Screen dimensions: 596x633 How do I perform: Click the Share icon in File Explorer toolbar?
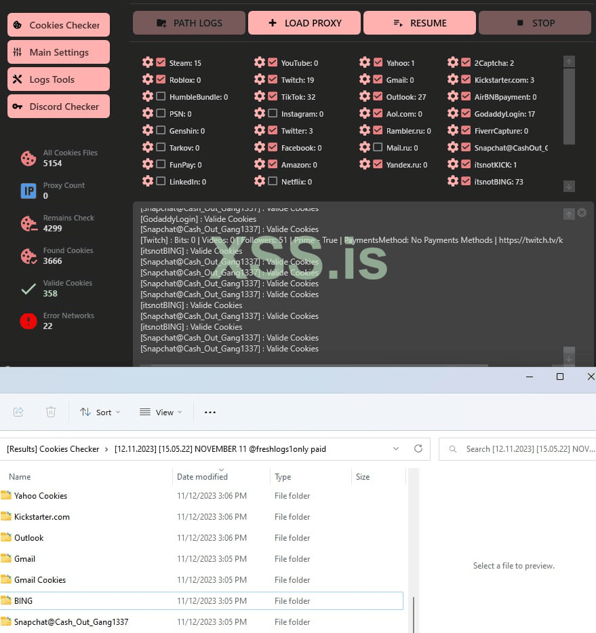tap(18, 412)
